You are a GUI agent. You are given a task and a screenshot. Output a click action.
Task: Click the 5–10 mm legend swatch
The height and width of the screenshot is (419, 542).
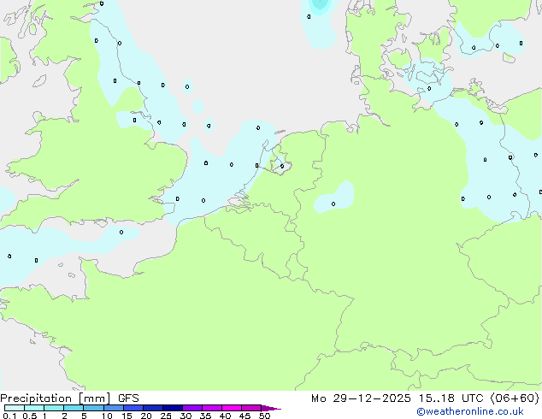click(x=94, y=408)
